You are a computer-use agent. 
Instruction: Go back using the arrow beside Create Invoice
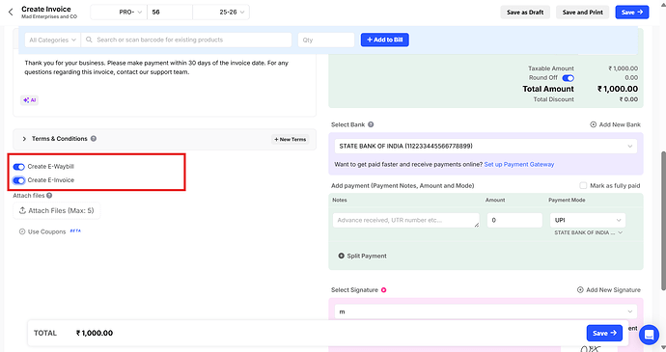pyautogui.click(x=11, y=13)
